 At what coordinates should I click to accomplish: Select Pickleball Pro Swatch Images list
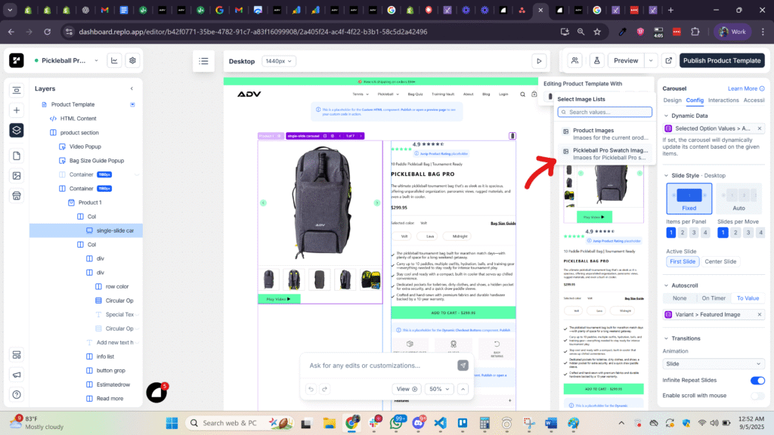pos(605,154)
